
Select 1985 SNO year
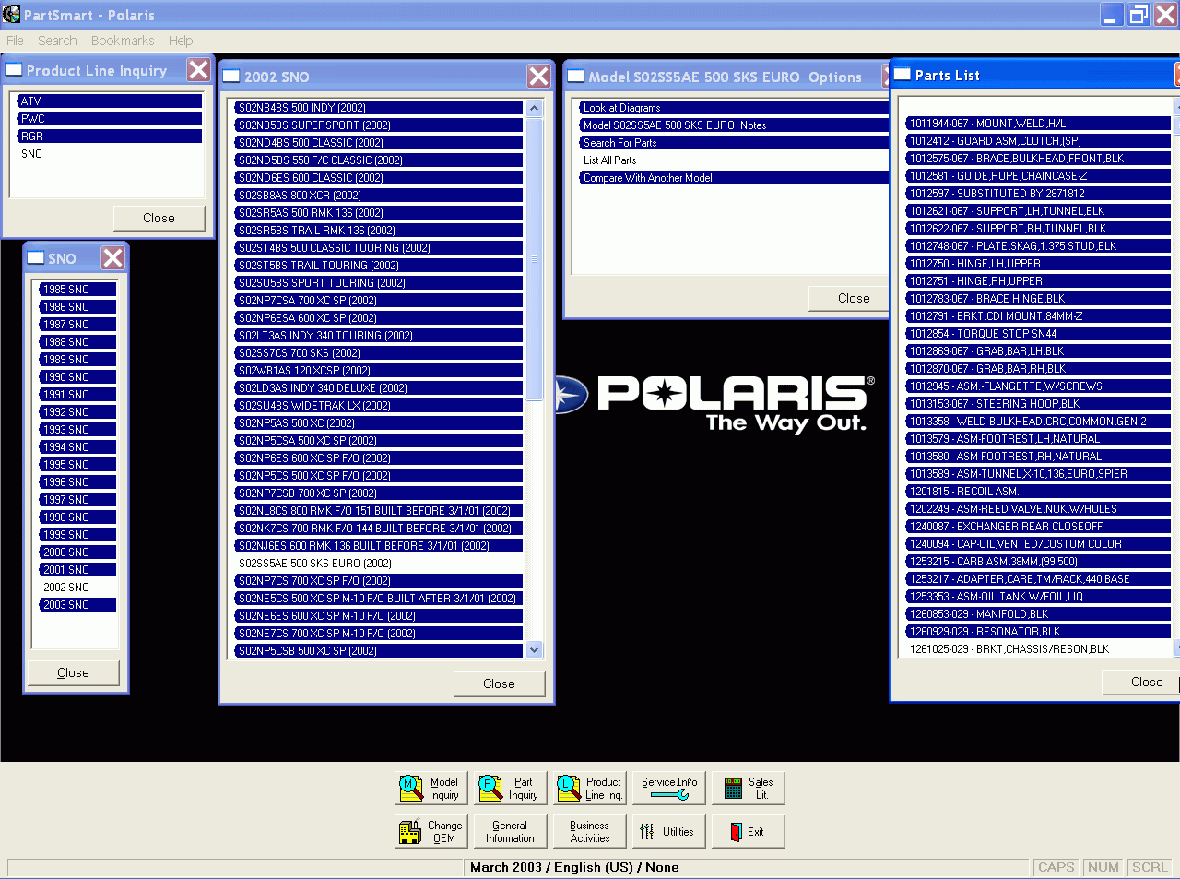pos(77,290)
